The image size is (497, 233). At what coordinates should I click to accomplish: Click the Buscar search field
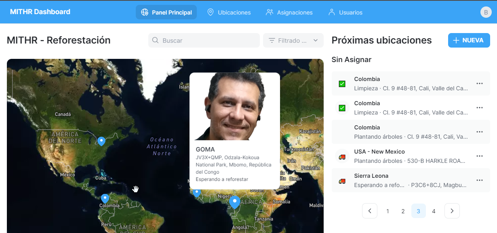click(204, 40)
